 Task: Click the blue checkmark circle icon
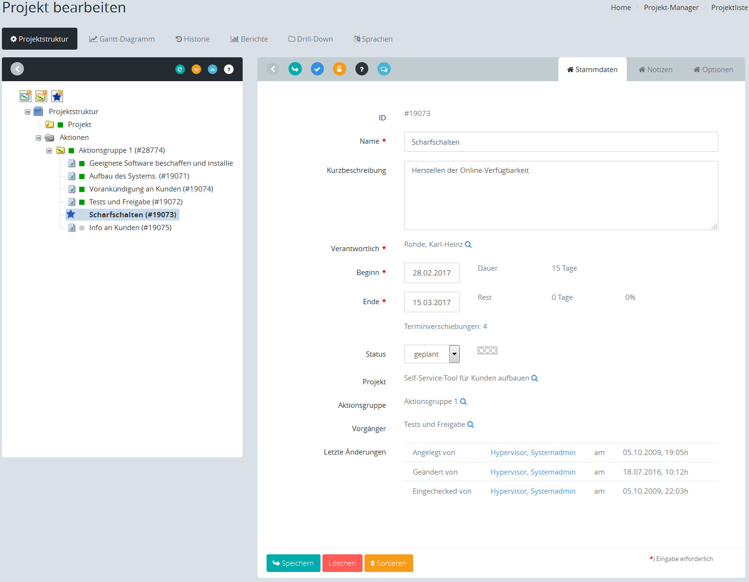pos(317,69)
